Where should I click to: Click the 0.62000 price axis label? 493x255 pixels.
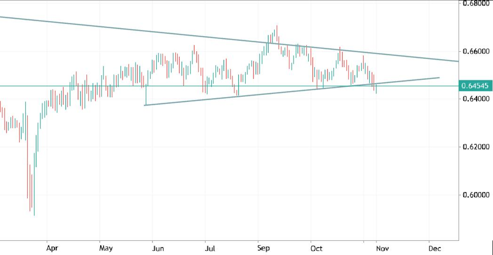(x=475, y=147)
